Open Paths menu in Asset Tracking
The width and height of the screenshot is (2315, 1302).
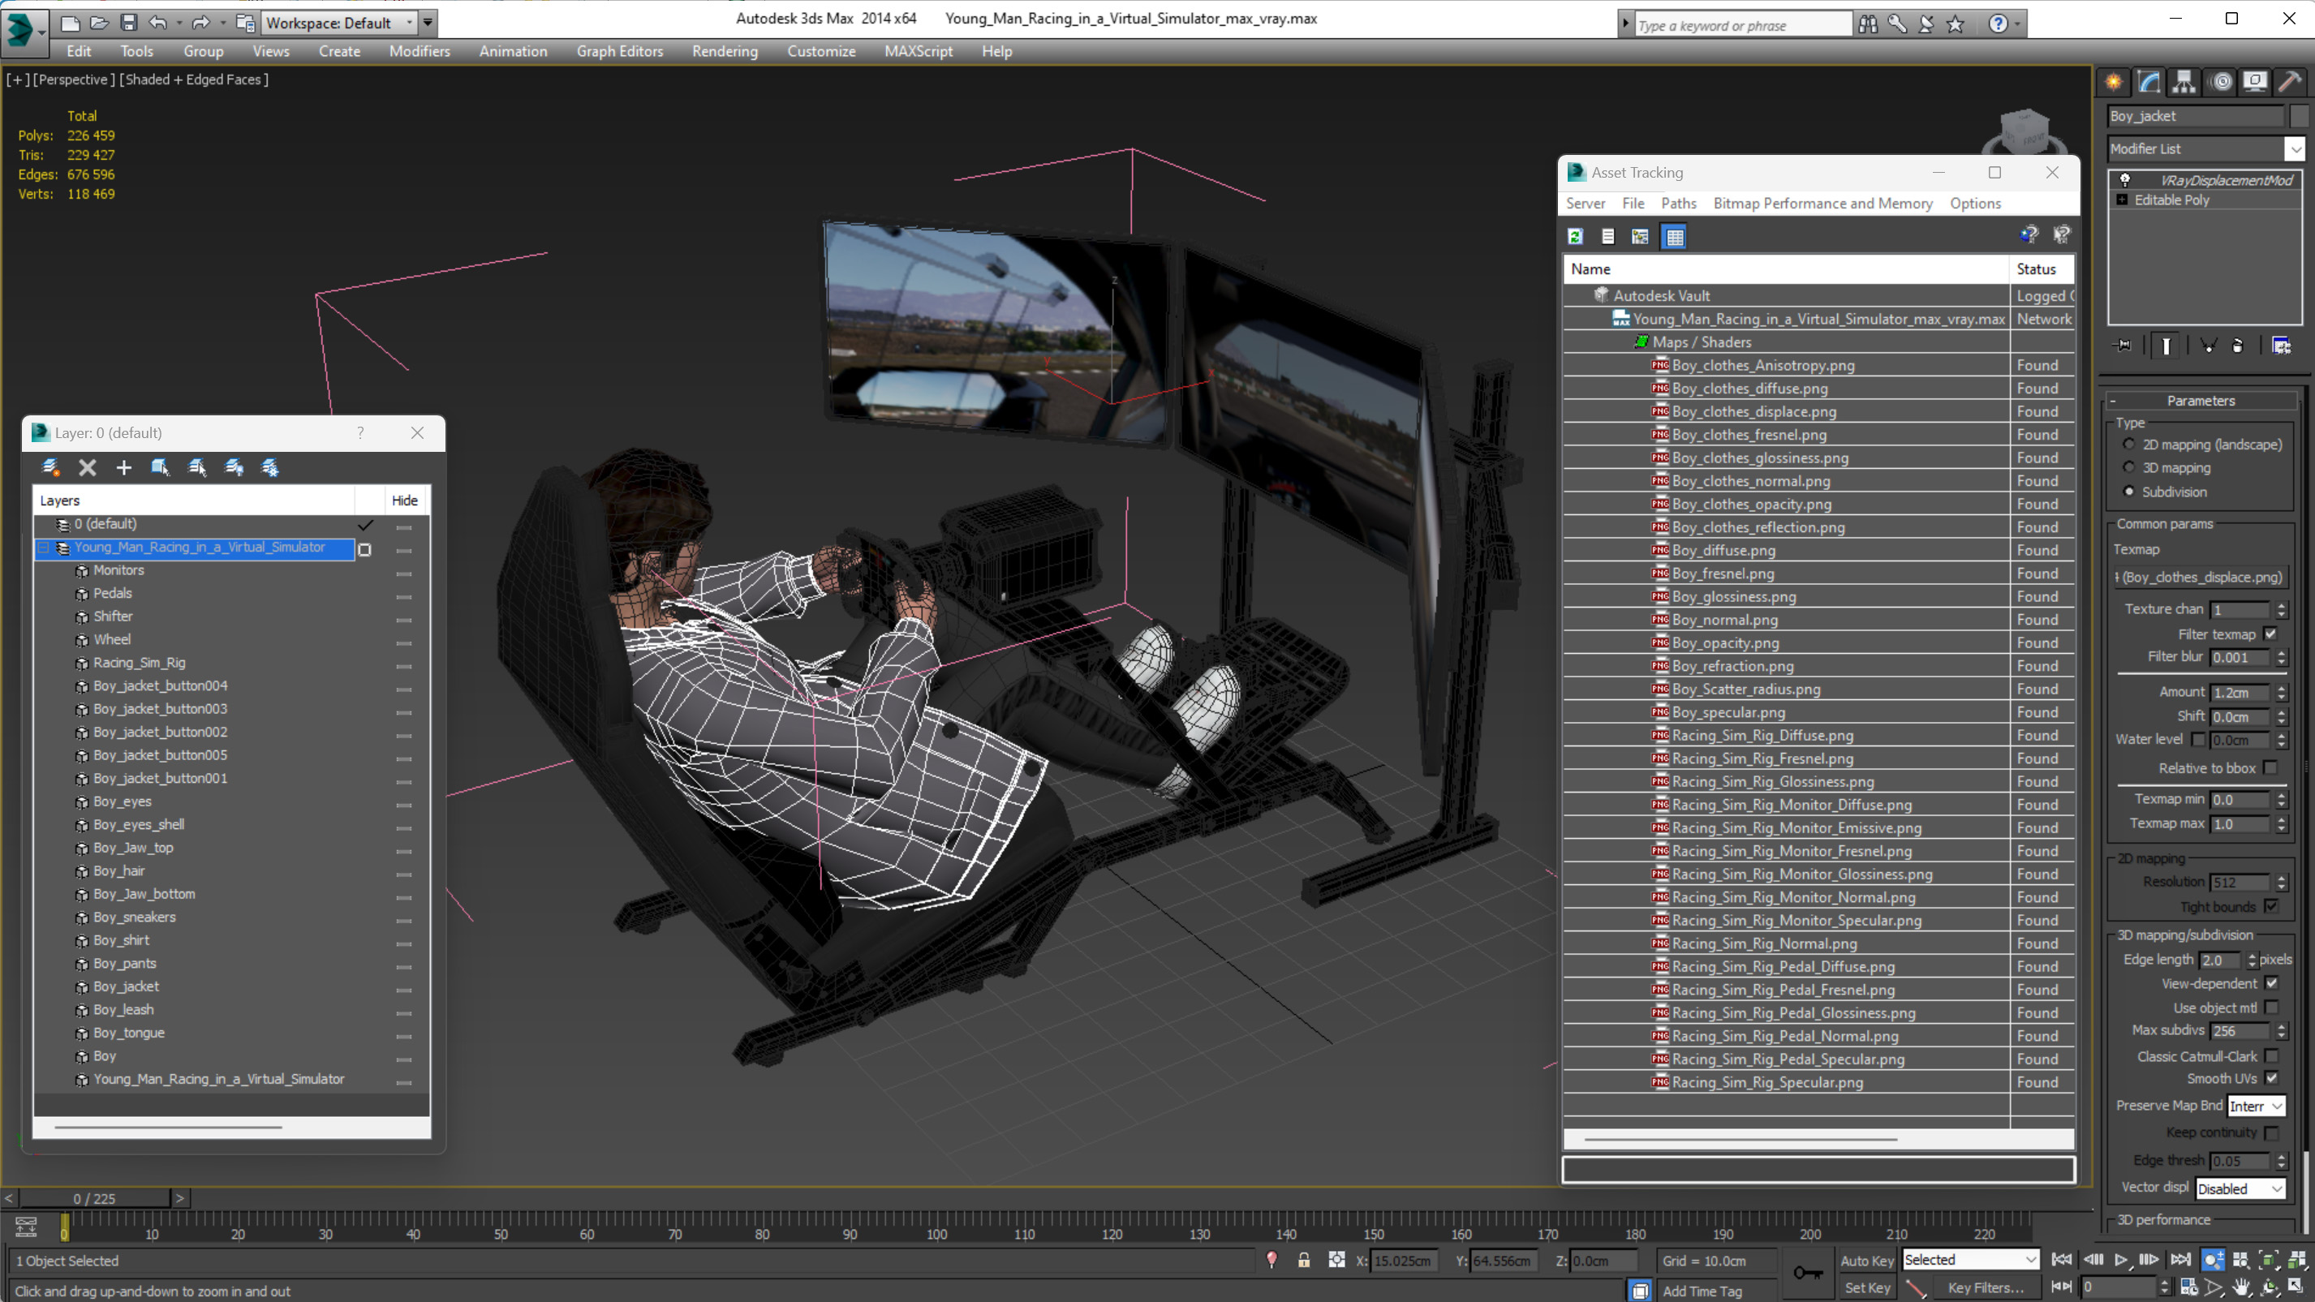point(1678,203)
